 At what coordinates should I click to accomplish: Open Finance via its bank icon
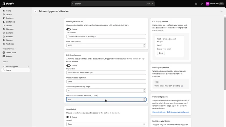pos(4,40)
